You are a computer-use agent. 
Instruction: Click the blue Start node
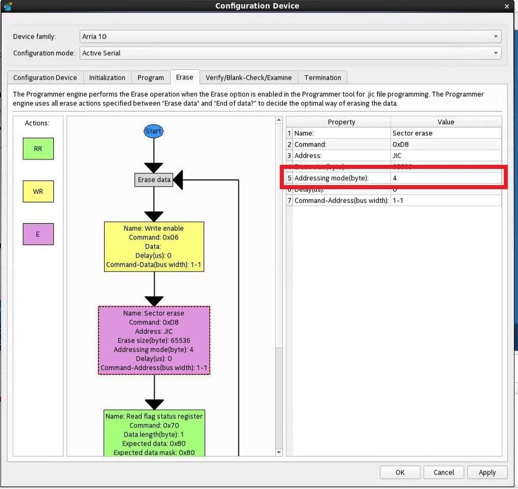[x=153, y=132]
